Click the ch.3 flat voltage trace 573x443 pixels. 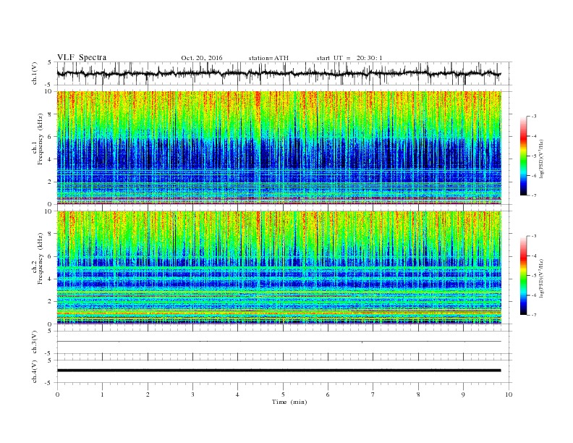pos(279,342)
